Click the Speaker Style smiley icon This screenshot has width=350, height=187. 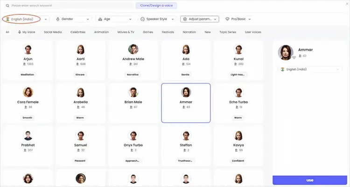coord(143,19)
